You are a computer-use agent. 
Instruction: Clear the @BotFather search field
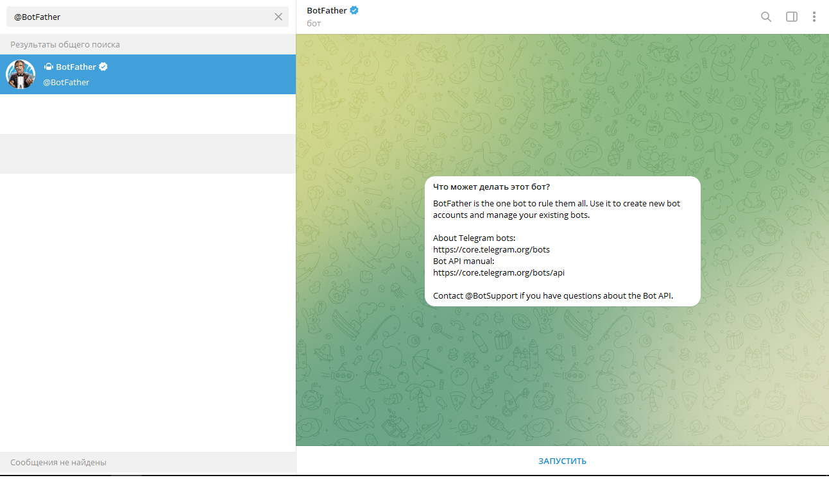pos(278,17)
